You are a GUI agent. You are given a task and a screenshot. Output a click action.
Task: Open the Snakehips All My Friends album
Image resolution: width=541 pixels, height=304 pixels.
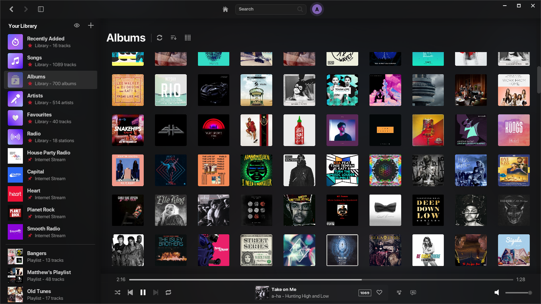coord(128,130)
